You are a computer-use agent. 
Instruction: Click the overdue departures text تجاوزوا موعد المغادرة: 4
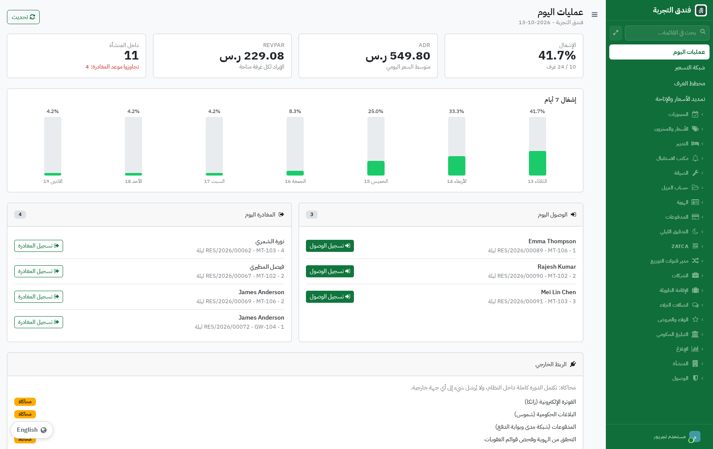pos(112,67)
